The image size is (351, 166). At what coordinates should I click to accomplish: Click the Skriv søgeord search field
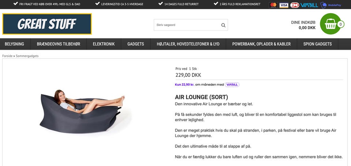[187, 25]
